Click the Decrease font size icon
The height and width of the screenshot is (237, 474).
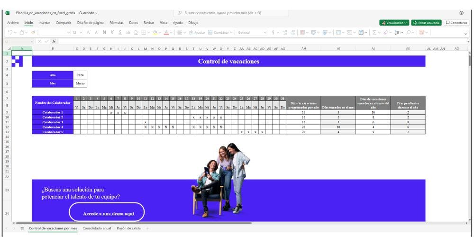[97, 32]
